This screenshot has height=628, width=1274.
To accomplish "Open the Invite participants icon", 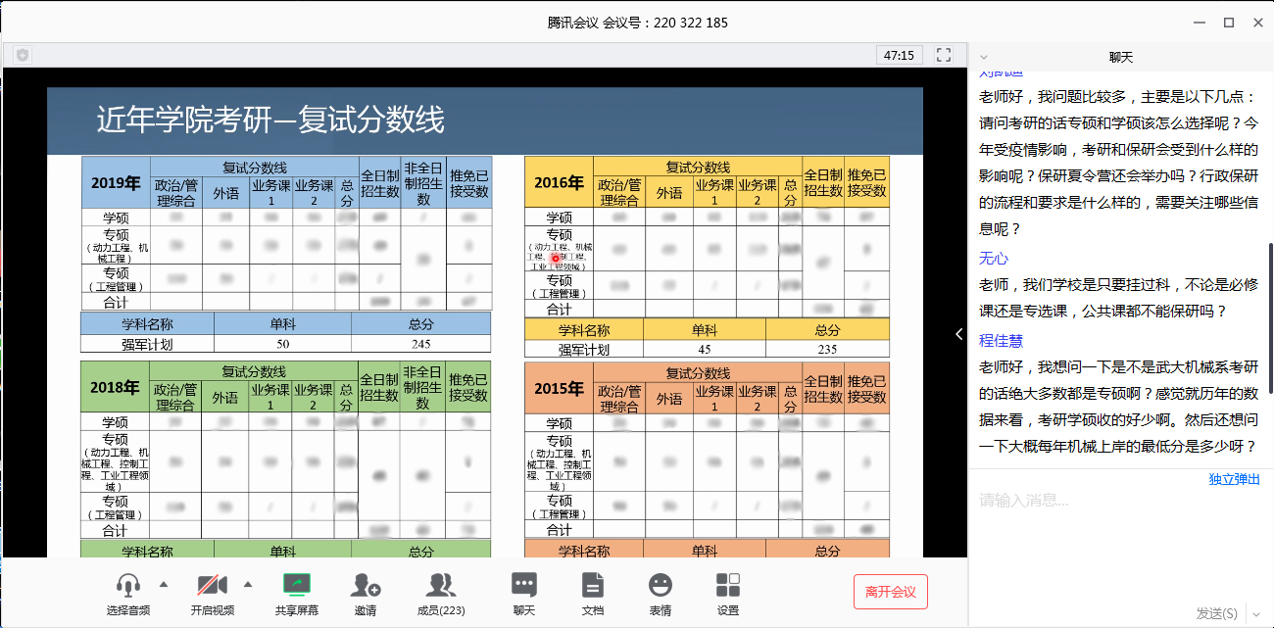I will coord(365,586).
